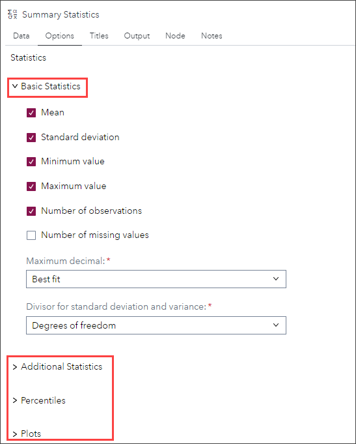This screenshot has height=444, width=356.
Task: Open the Maximum decimal Best fit dropdown
Action: pyautogui.click(x=156, y=279)
